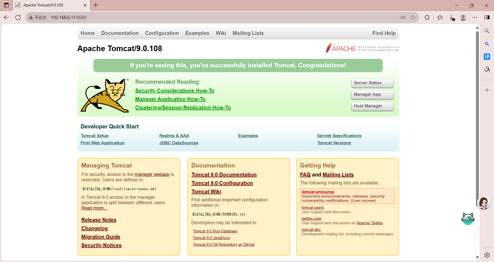The width and height of the screenshot is (494, 262).
Task: Open Configuration in navigation bar
Action: click(162, 33)
